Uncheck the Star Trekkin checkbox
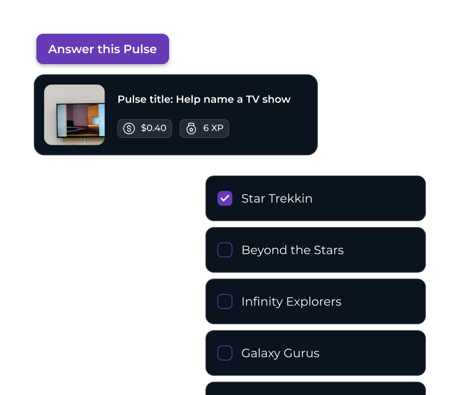Image resolution: width=460 pixels, height=395 pixels. pyautogui.click(x=225, y=198)
